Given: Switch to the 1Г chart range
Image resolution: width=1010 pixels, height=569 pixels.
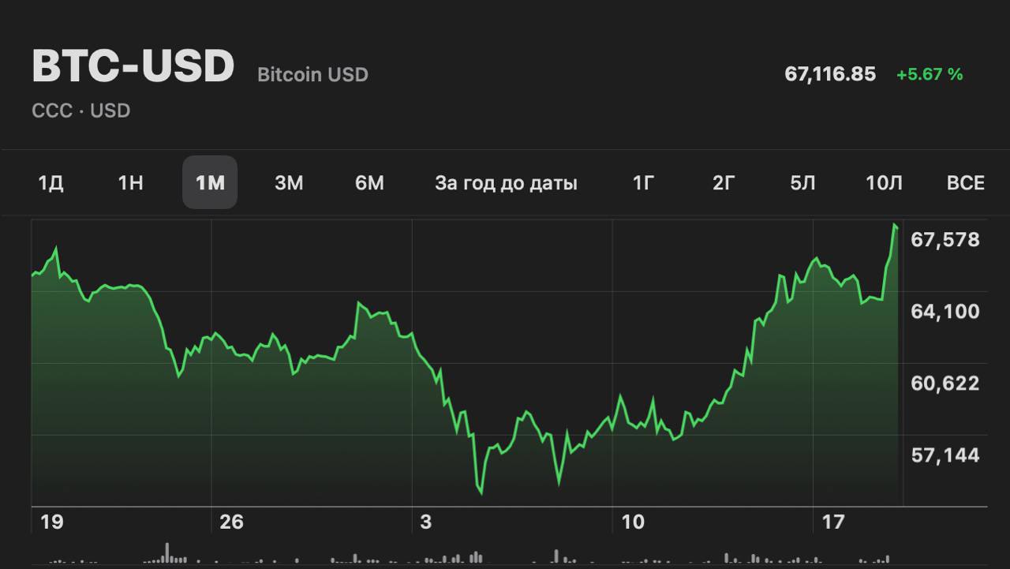Looking at the screenshot, I should pos(644,183).
